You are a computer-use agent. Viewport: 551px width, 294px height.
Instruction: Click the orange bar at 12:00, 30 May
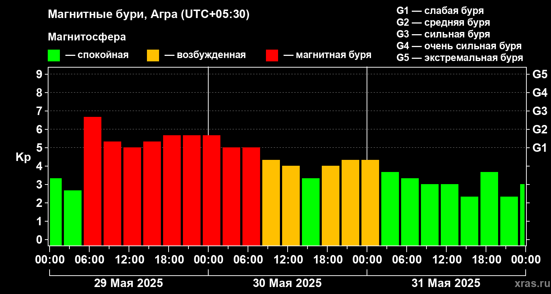[291, 206]
